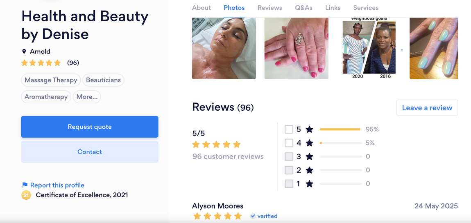Click the star rating under the business name

click(x=41, y=63)
